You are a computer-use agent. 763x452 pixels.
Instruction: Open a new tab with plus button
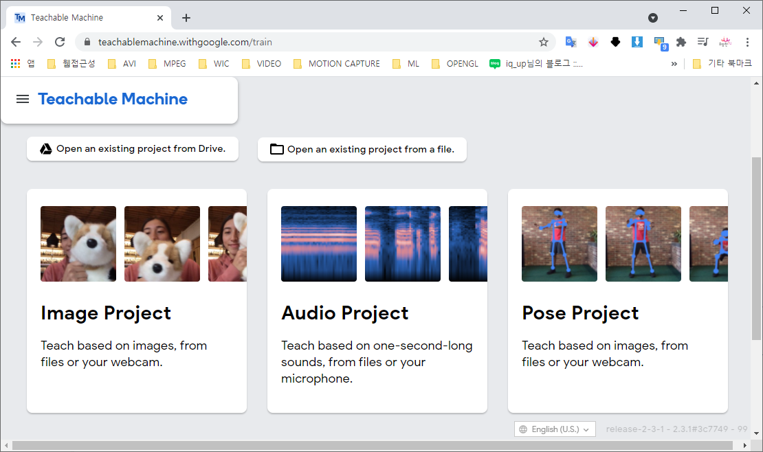click(186, 18)
